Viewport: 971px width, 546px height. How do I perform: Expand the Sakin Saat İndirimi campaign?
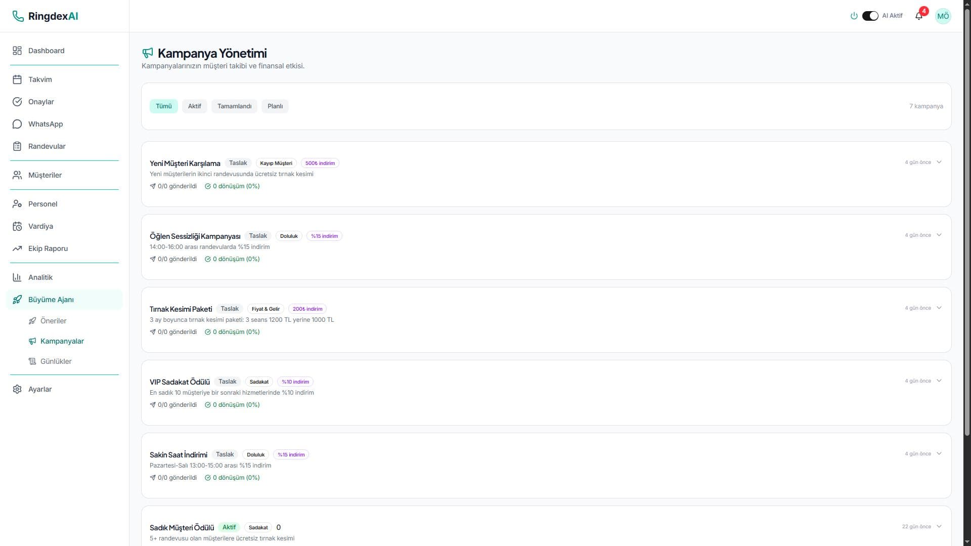pyautogui.click(x=939, y=454)
